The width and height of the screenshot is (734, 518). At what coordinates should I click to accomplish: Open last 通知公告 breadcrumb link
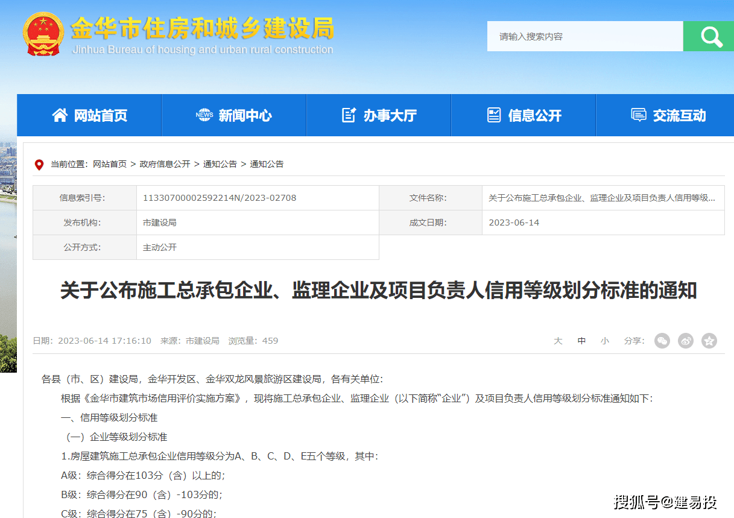[x=267, y=164]
